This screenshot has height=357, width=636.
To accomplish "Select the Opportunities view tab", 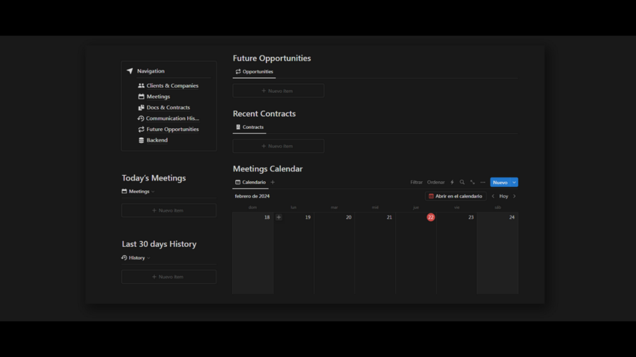I will coord(254,71).
